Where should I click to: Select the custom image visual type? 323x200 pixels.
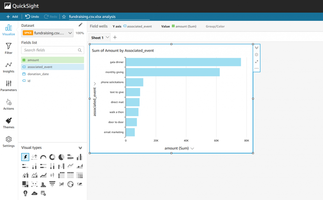[x=43, y=193]
